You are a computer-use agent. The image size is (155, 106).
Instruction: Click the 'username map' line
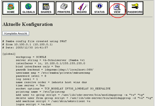53,73
